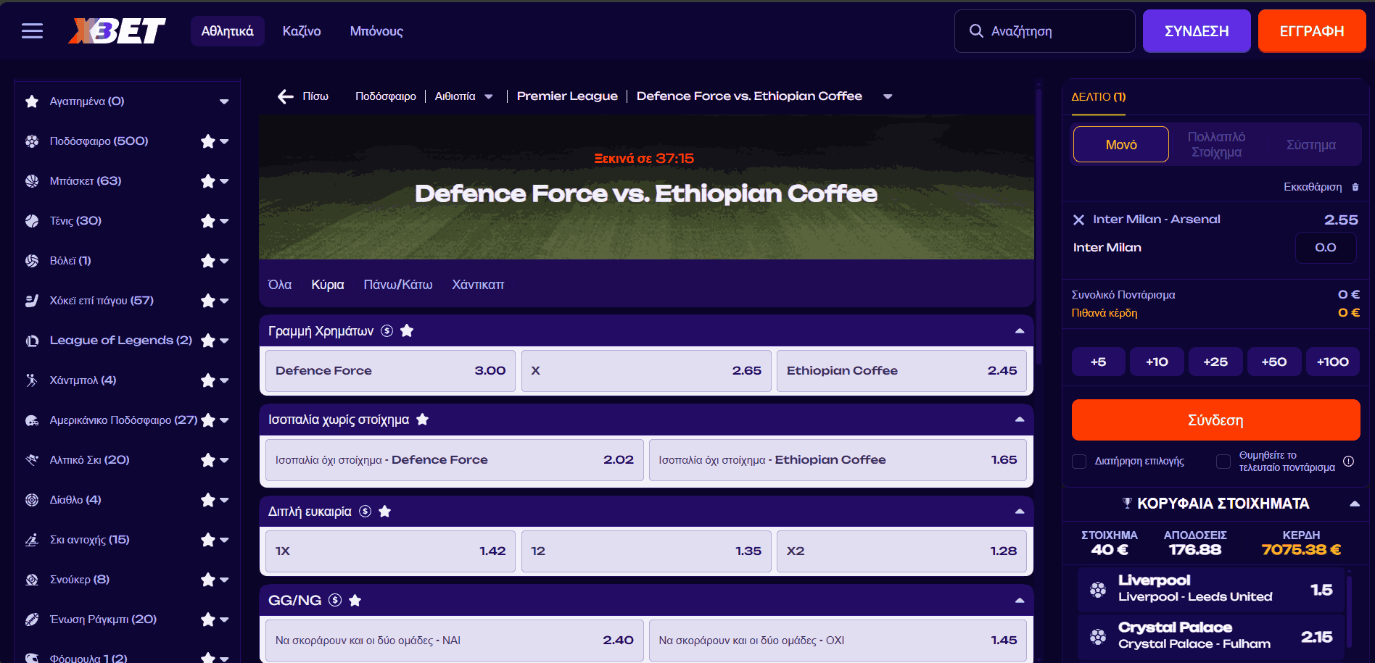Viewport: 1375px width, 663px height.
Task: Click the orange ΕΓΓΡΑΦΗ button
Action: pyautogui.click(x=1311, y=31)
